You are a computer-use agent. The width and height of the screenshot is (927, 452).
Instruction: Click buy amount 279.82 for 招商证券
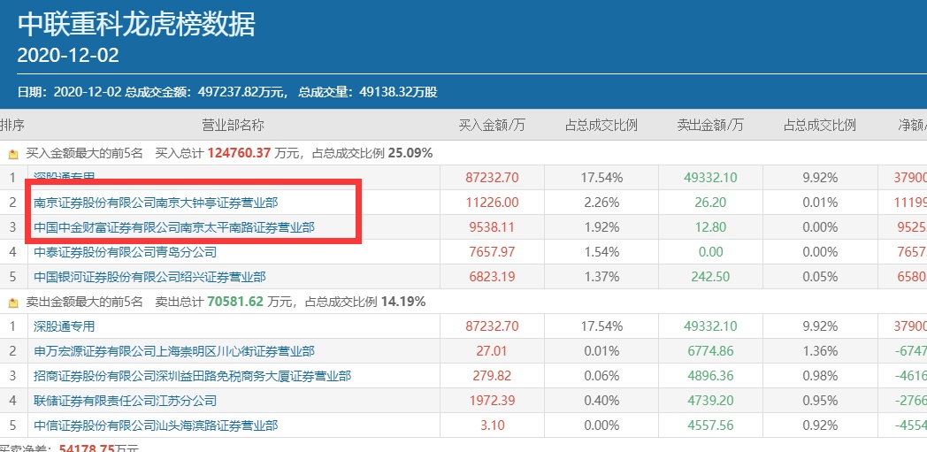pyautogui.click(x=492, y=376)
